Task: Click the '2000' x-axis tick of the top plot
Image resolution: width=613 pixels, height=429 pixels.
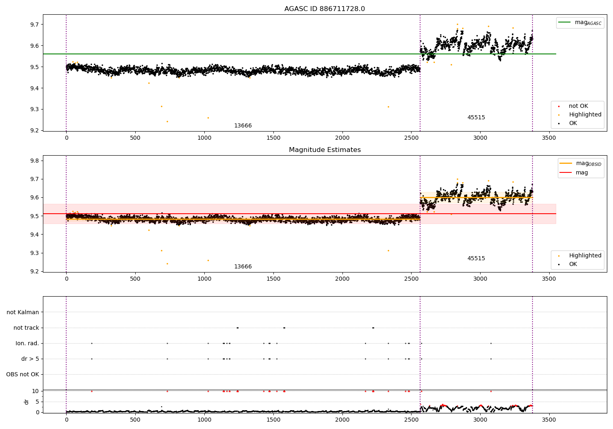Action: pos(342,138)
